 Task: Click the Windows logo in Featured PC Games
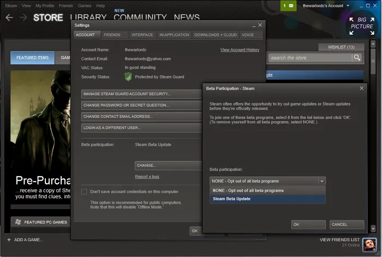[18, 222]
